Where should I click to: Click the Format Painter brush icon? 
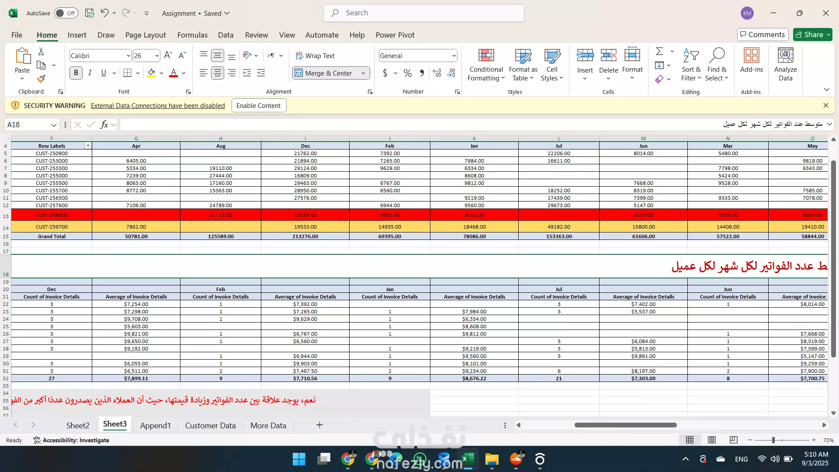coord(41,79)
